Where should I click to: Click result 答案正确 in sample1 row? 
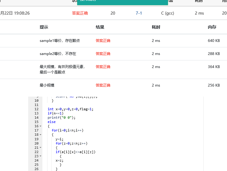103,40
